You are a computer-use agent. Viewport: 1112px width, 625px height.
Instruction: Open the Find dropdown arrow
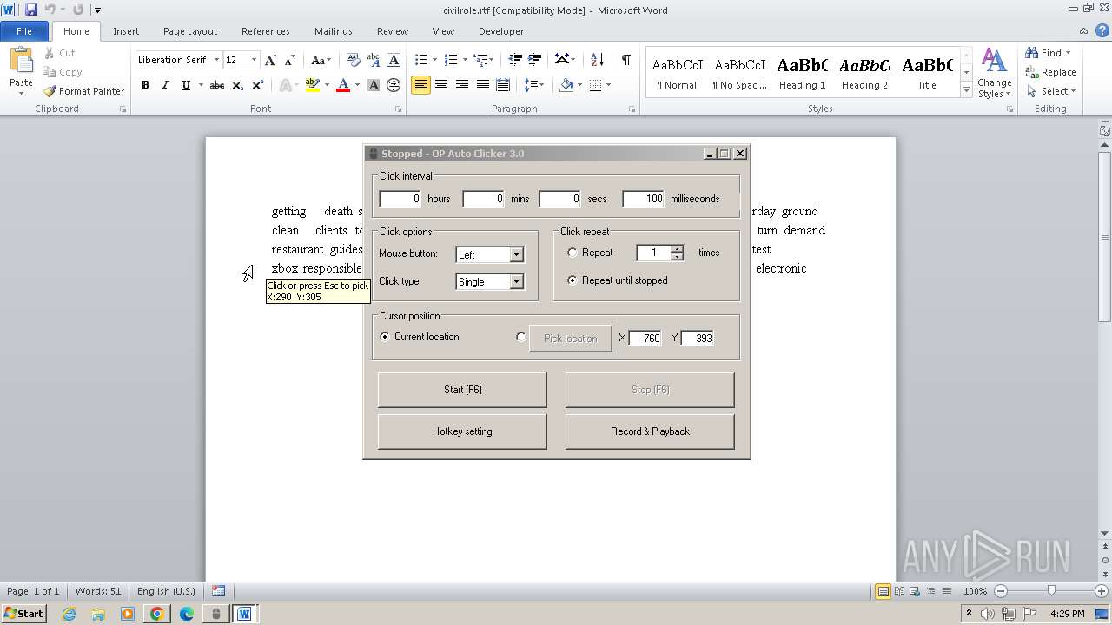(1069, 53)
